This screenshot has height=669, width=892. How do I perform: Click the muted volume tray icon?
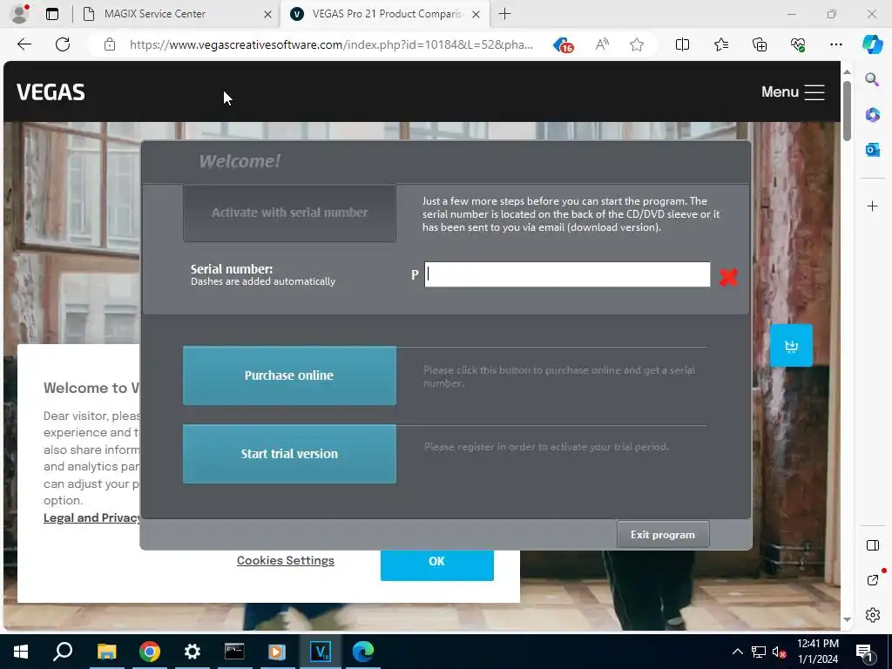pyautogui.click(x=780, y=652)
